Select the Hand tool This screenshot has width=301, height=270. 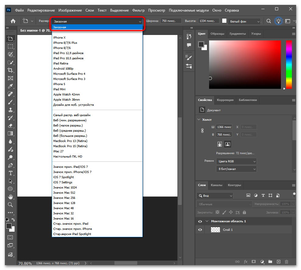[10, 197]
